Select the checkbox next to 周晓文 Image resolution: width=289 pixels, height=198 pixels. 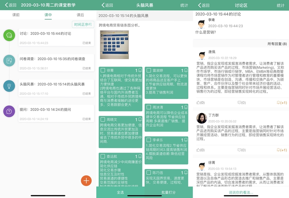(x=102, y=120)
